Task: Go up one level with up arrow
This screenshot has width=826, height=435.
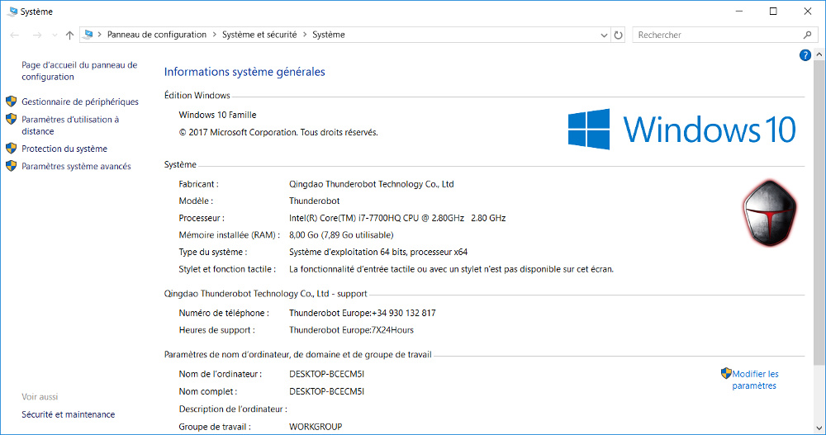Action: coord(69,35)
